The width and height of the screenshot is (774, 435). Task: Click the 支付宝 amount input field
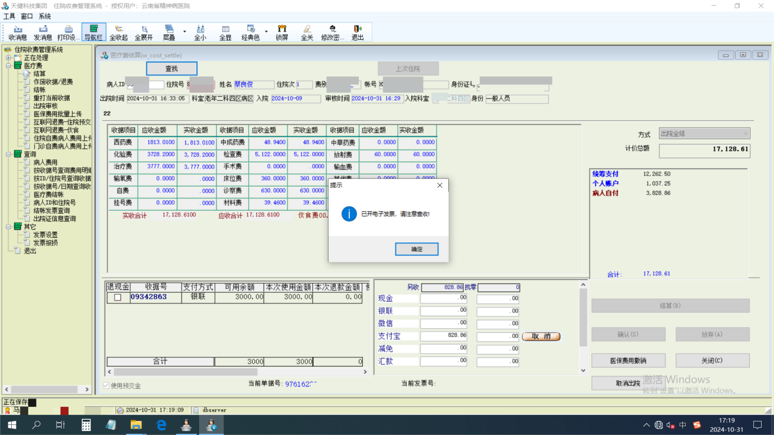click(x=443, y=336)
